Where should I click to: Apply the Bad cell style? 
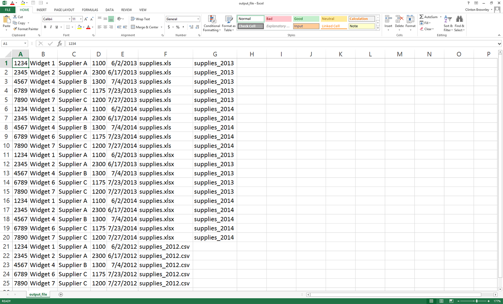tap(278, 19)
